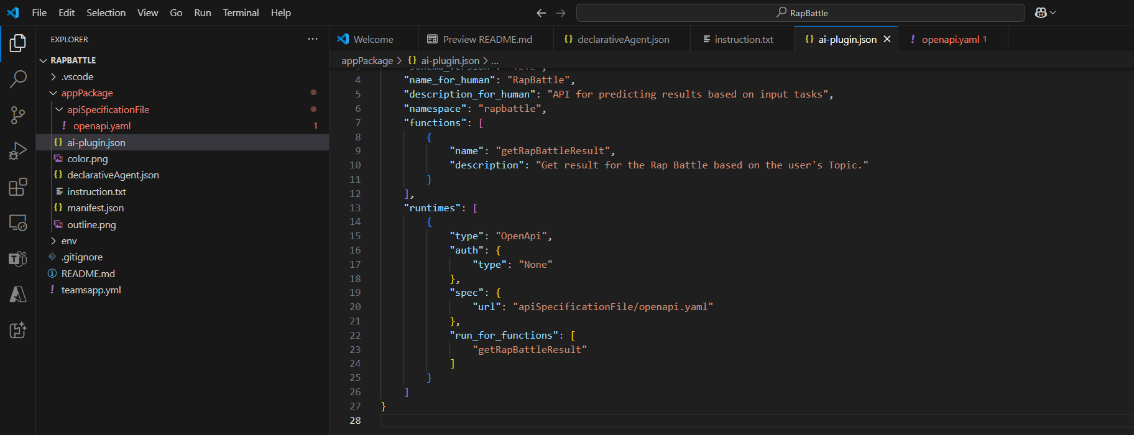This screenshot has height=435, width=1134.
Task: Open Explorer views and more actions menu
Action: 313,39
